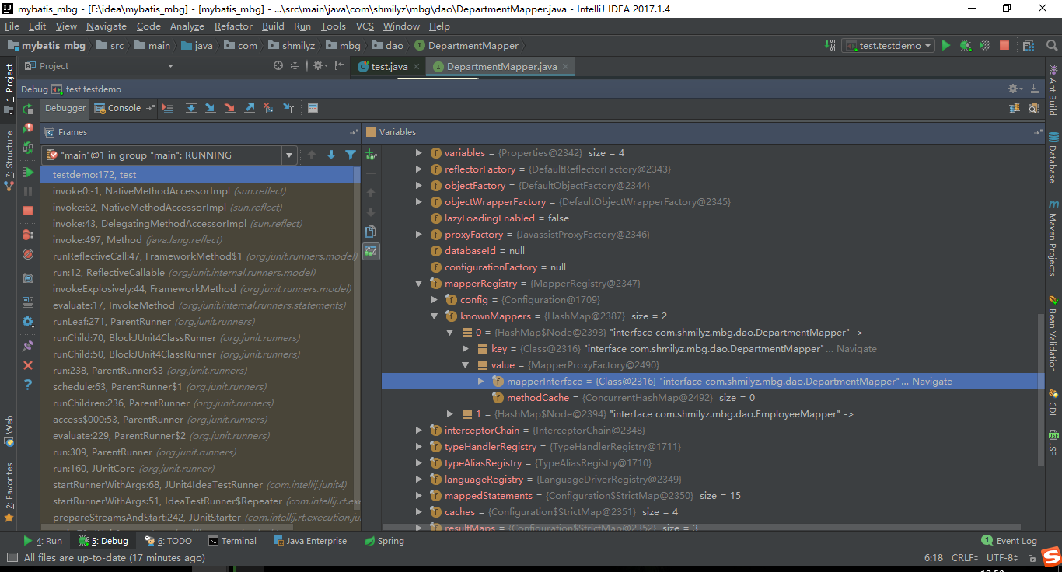Collapse the mapperRegistry tree node
This screenshot has width=1062, height=572.
click(419, 283)
